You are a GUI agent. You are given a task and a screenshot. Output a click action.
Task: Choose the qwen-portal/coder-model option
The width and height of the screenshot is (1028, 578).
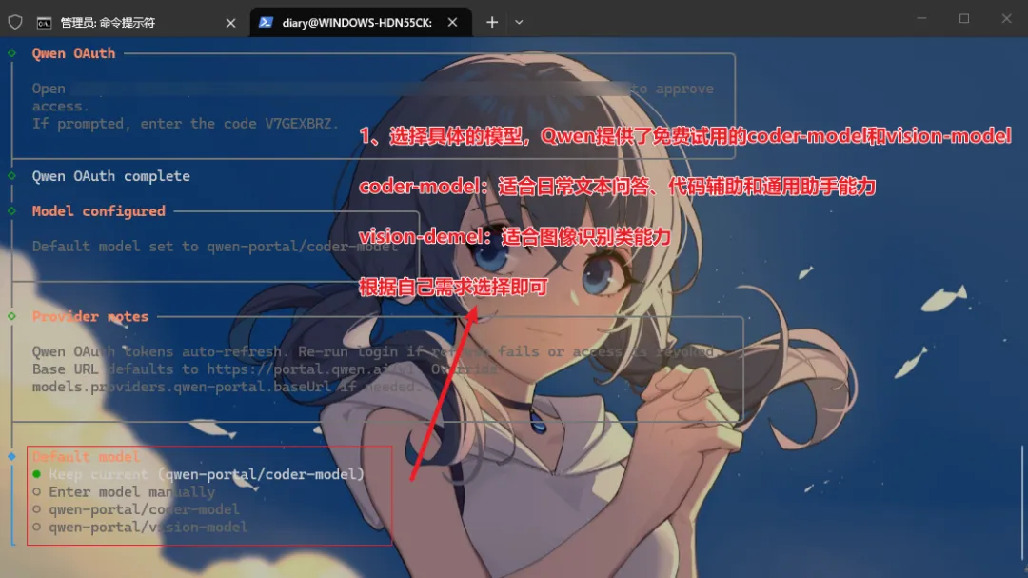[x=136, y=509]
